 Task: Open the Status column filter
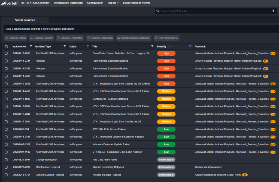click(88, 46)
